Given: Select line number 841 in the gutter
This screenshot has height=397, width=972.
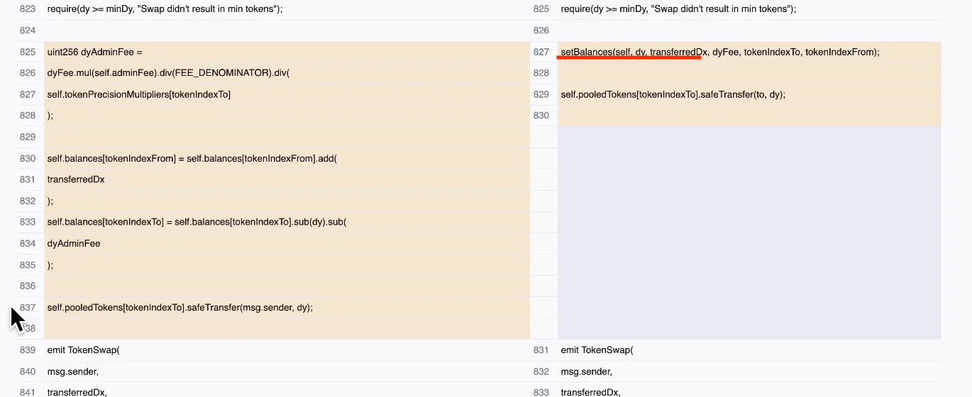Looking at the screenshot, I should pos(28,392).
